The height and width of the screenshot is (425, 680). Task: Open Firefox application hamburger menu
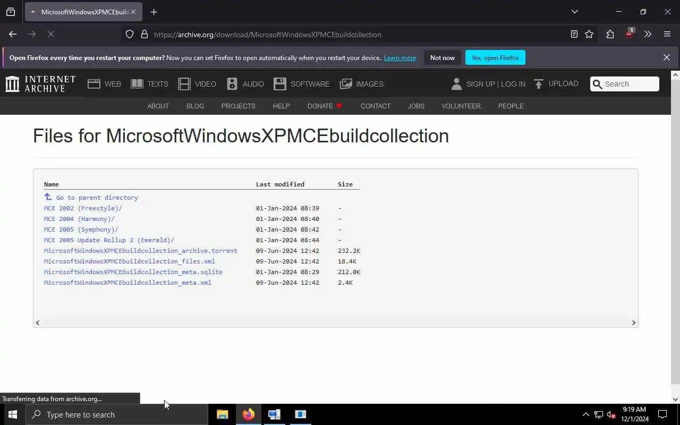click(x=667, y=34)
